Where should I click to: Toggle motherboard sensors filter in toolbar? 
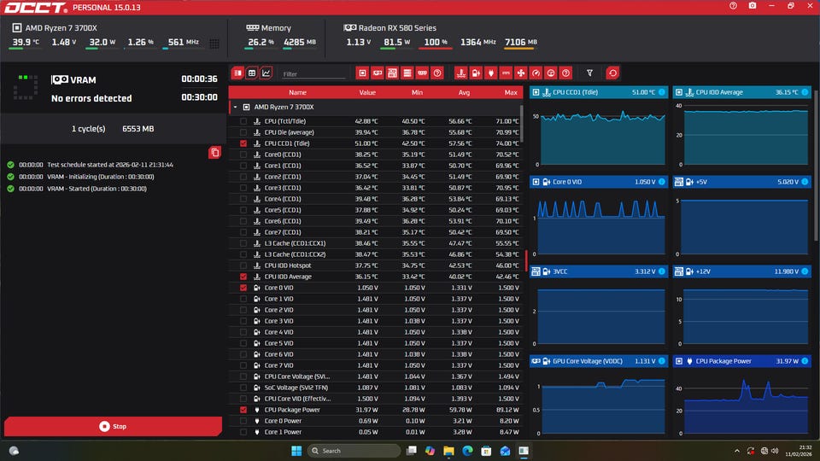392,73
